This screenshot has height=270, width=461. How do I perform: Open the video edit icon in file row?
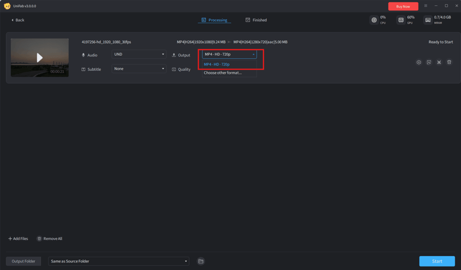429,62
